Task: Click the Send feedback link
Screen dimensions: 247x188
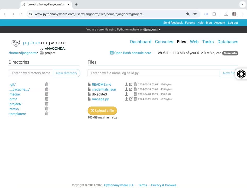Action: tap(173, 23)
